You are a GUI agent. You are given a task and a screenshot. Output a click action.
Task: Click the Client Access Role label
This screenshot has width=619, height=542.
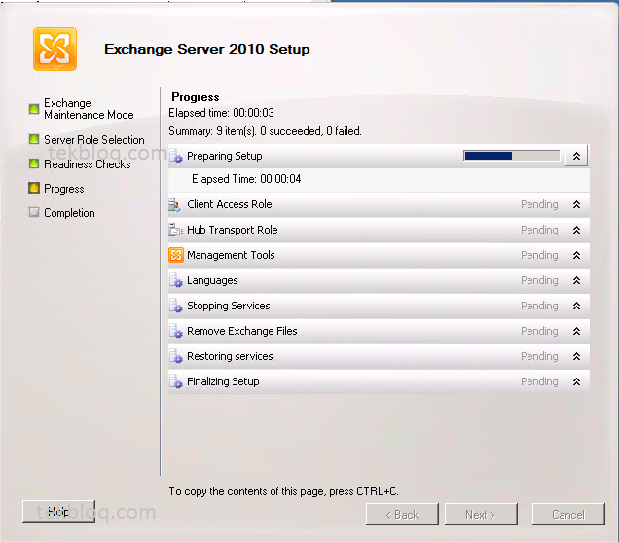coord(230,204)
